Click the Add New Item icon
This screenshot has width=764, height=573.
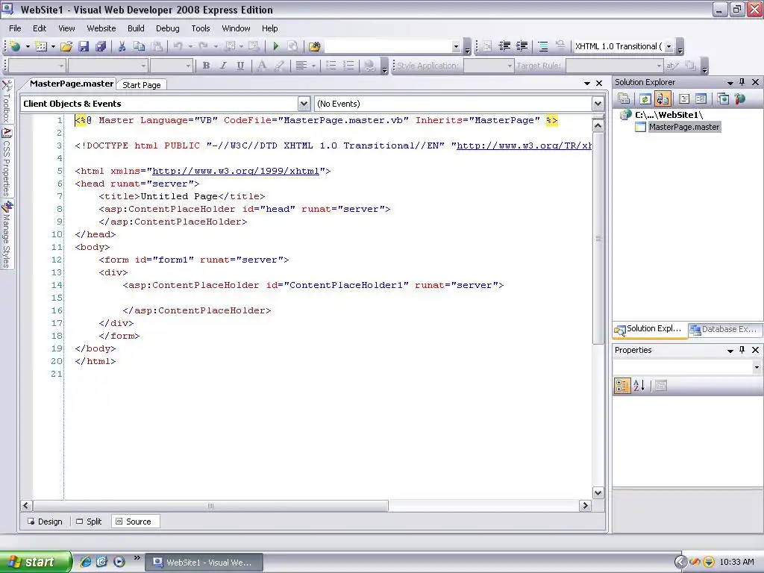[41, 46]
